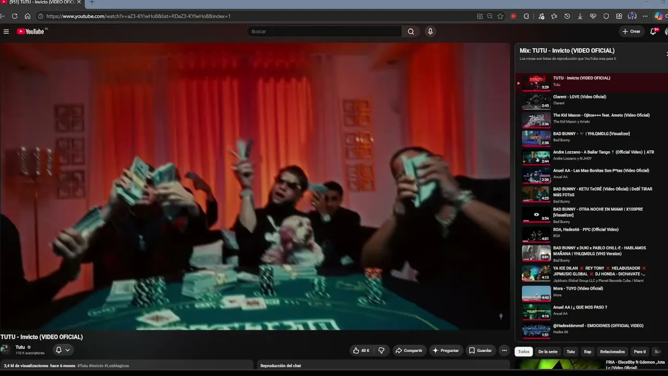Viewport: 668px width, 376px height.
Task: View site information lock icon
Action: click(x=41, y=16)
